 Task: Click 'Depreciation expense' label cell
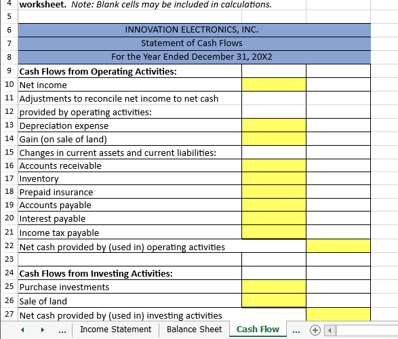[130, 125]
